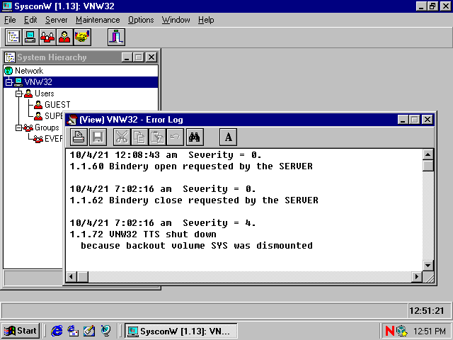
Task: Click the Error Log window title icon
Action: [71, 120]
